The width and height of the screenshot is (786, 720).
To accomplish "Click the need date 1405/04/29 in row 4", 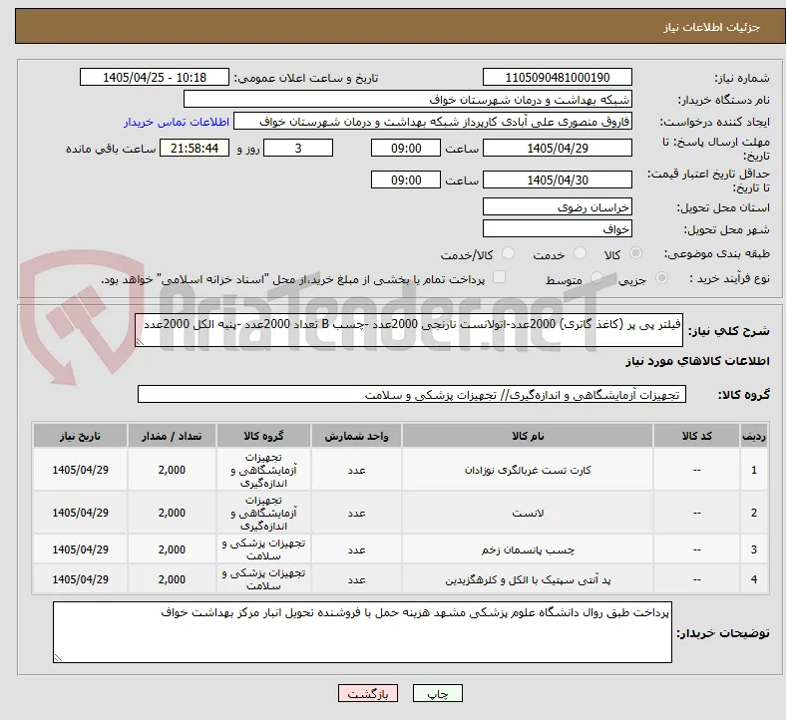I will click(80, 579).
